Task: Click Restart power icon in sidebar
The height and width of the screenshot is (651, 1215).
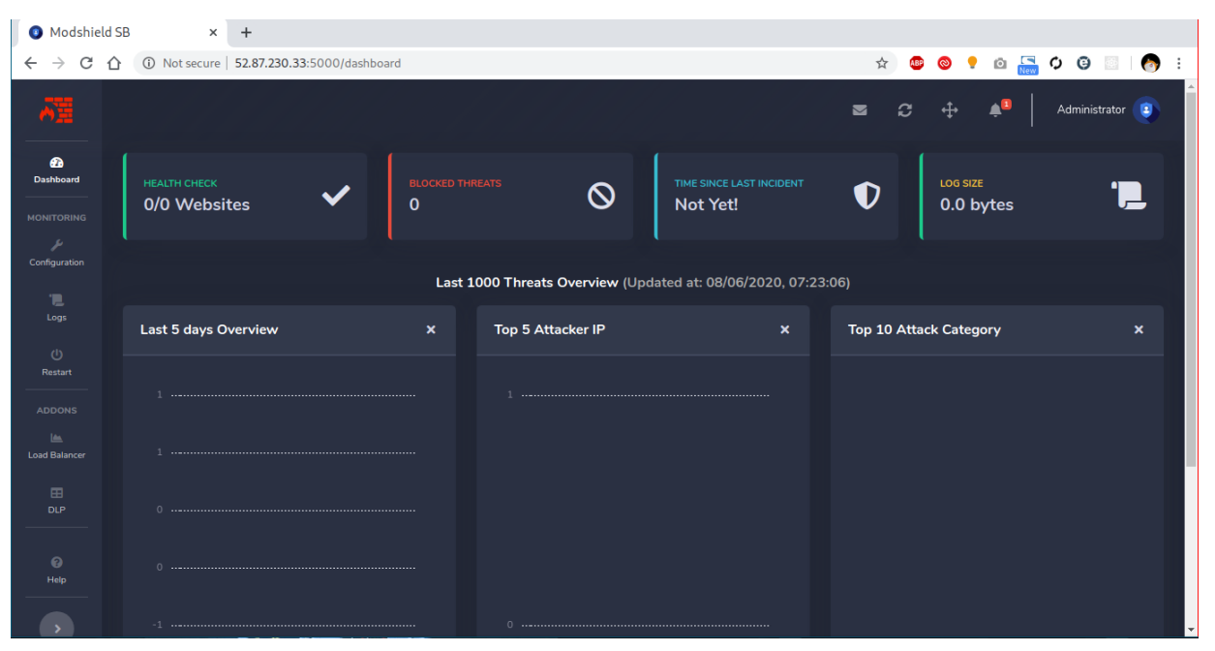Action: tap(56, 361)
